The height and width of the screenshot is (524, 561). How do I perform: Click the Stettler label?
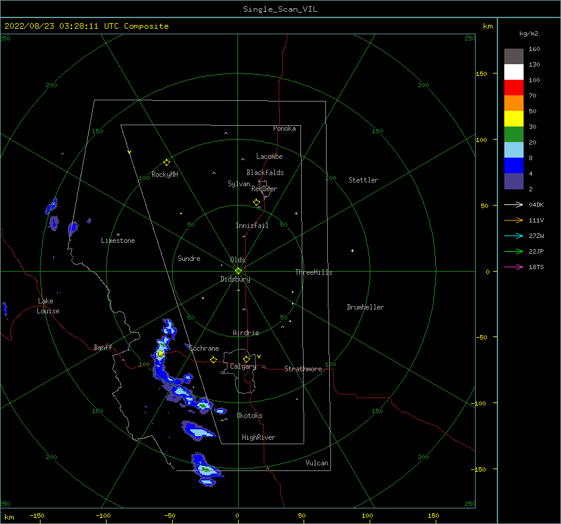pyautogui.click(x=363, y=180)
